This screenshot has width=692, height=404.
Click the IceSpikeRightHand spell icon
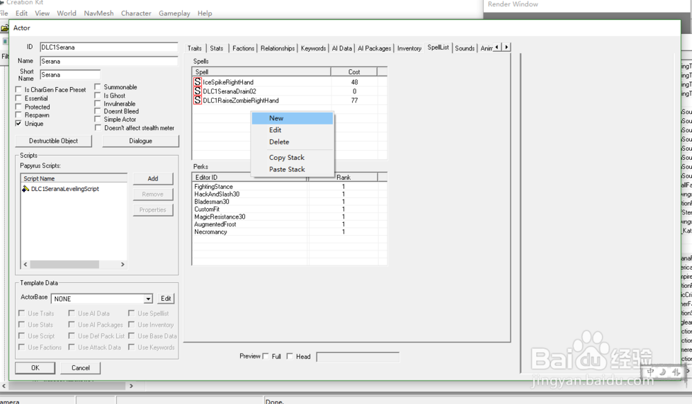click(197, 82)
